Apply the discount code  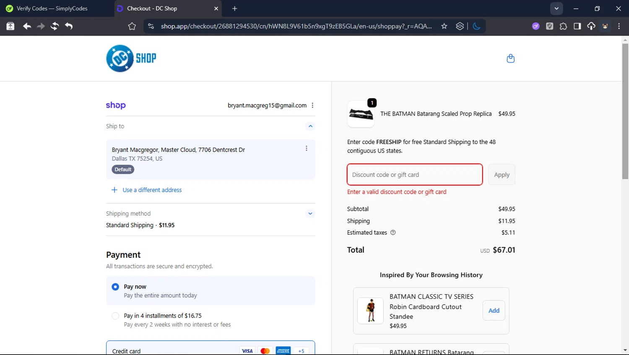click(x=502, y=175)
